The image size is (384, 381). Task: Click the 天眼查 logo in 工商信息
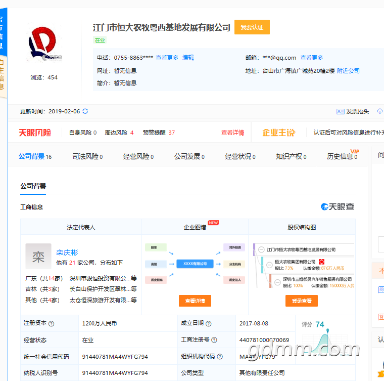(x=338, y=206)
